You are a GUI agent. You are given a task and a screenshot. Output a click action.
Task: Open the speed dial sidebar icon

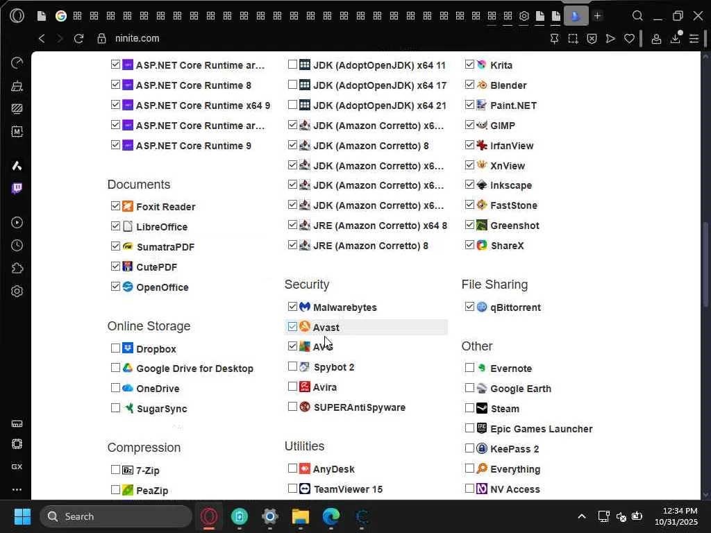[17, 63]
